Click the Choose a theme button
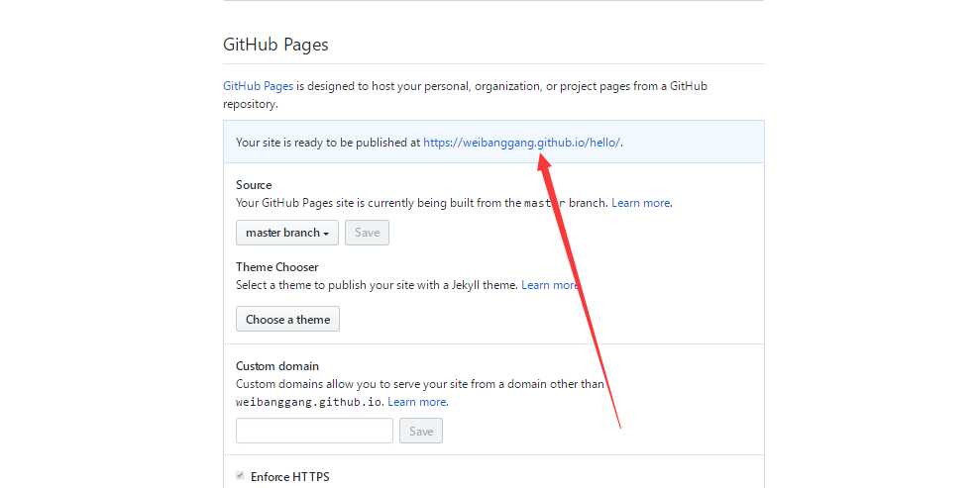978x488 pixels. click(x=287, y=319)
